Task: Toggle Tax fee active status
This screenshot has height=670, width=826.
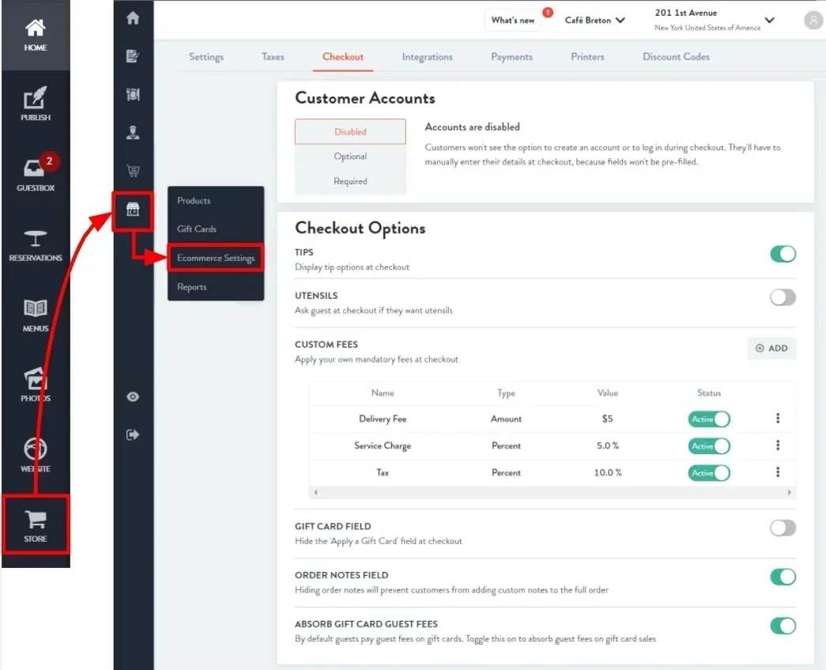Action: 709,473
